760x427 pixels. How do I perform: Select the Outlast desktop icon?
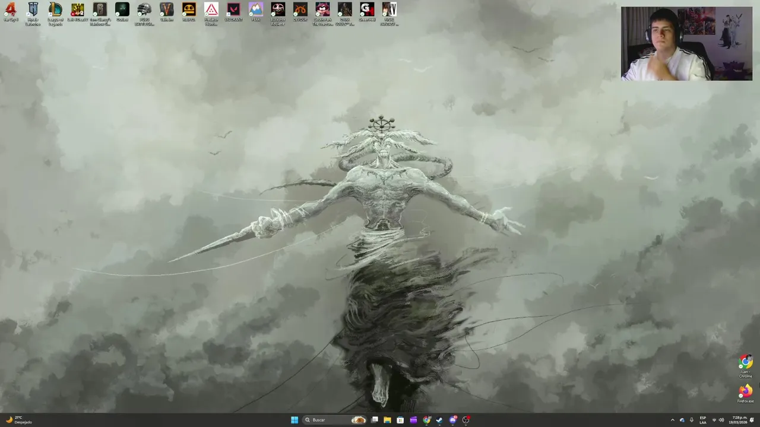click(x=122, y=12)
